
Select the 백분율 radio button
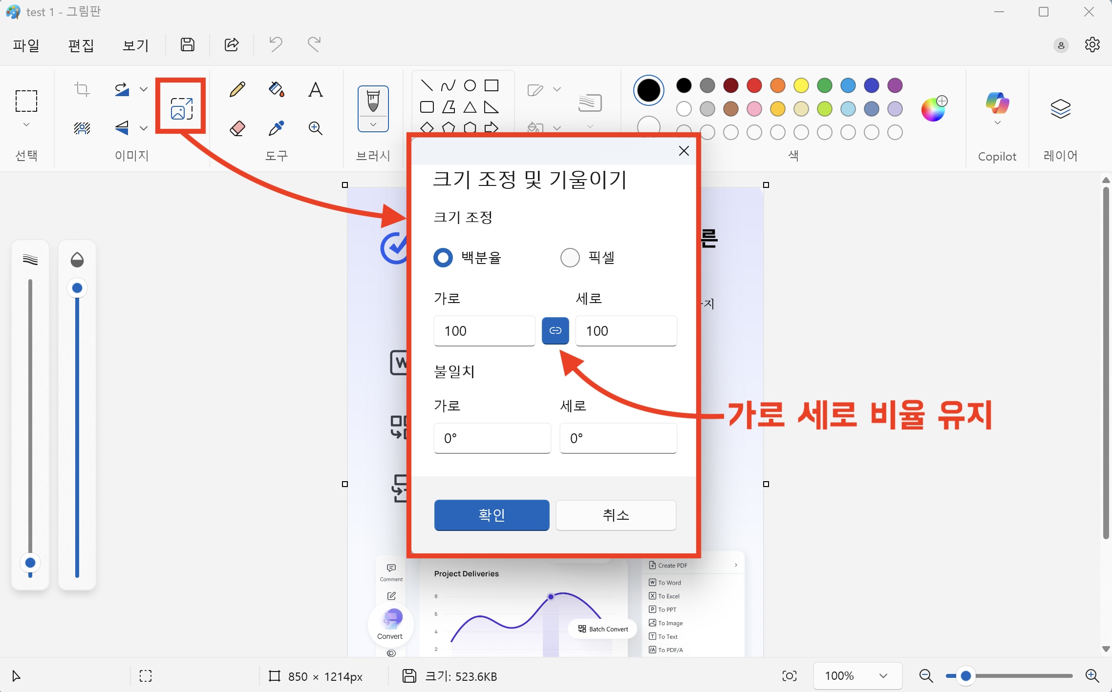[x=443, y=258]
